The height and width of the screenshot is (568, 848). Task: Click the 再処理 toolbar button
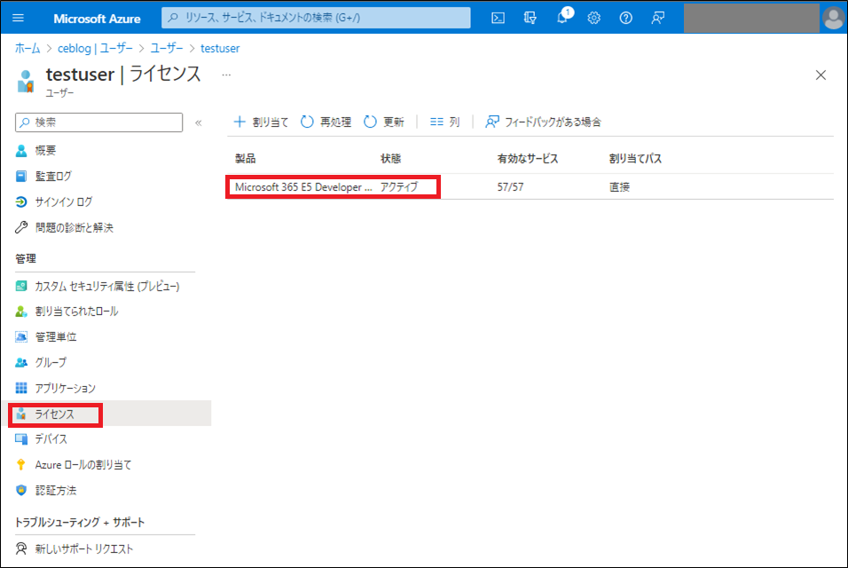pos(326,122)
